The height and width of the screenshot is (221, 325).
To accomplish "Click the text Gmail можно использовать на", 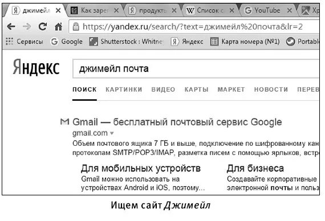I will coord(131,179).
